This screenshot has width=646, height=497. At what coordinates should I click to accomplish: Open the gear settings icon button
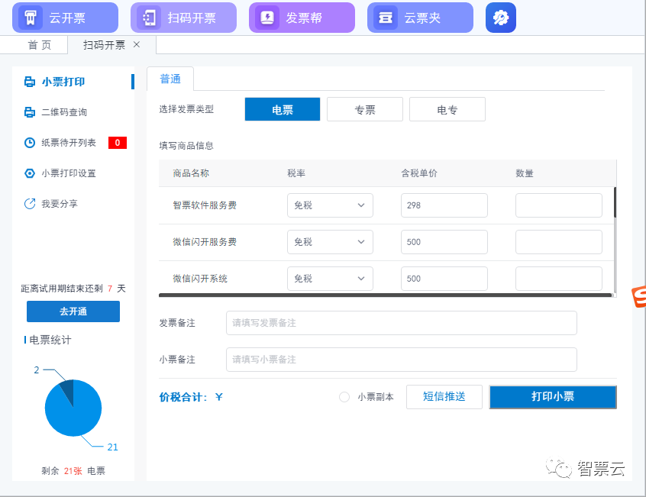coord(501,18)
